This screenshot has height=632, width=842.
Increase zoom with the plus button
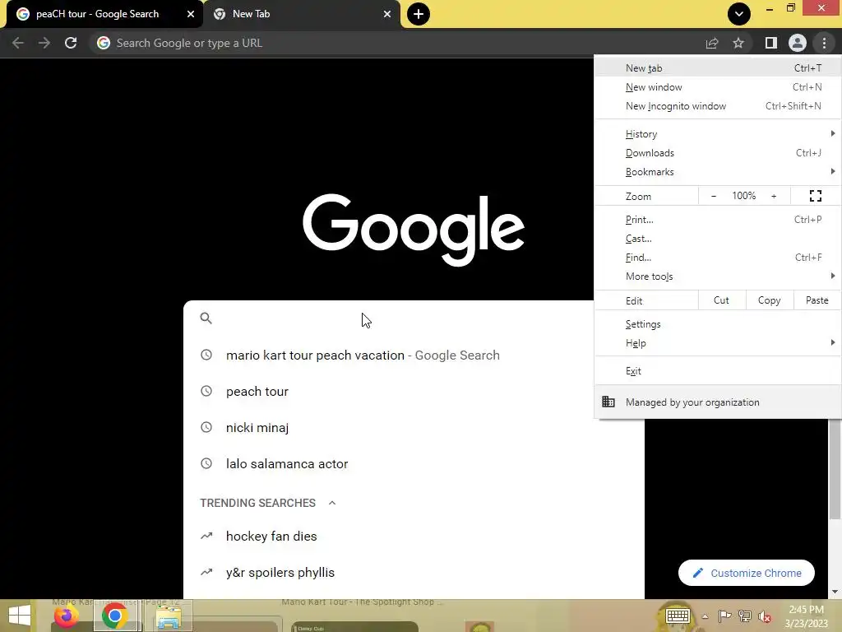(x=774, y=196)
